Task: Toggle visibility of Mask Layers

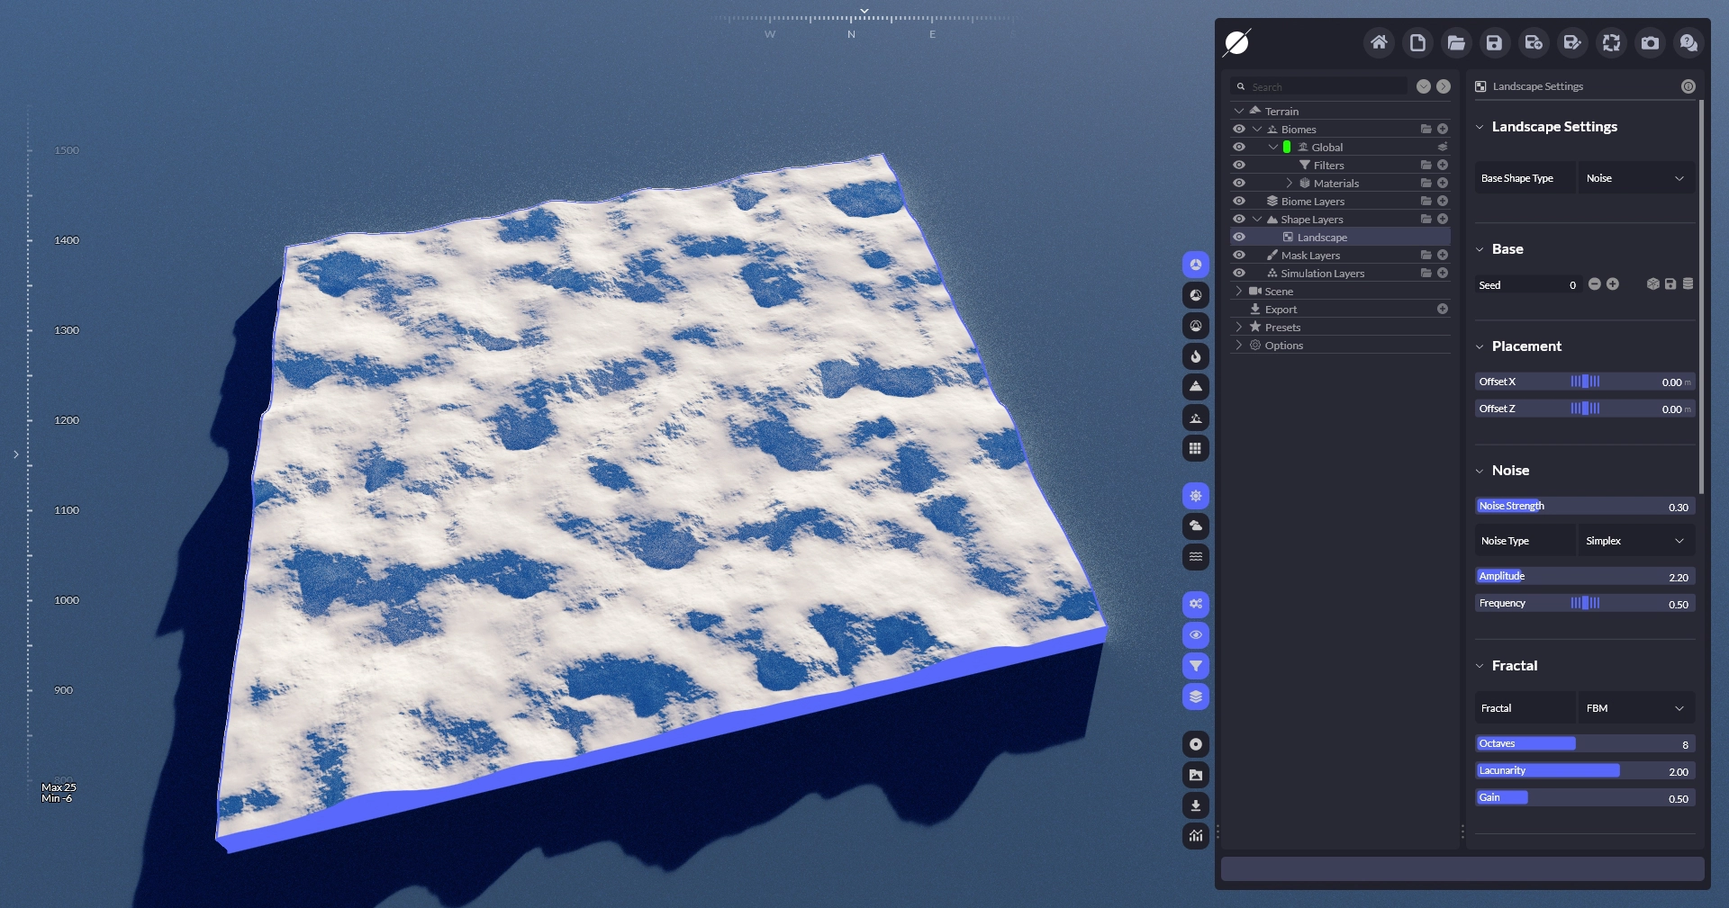Action: (x=1239, y=256)
